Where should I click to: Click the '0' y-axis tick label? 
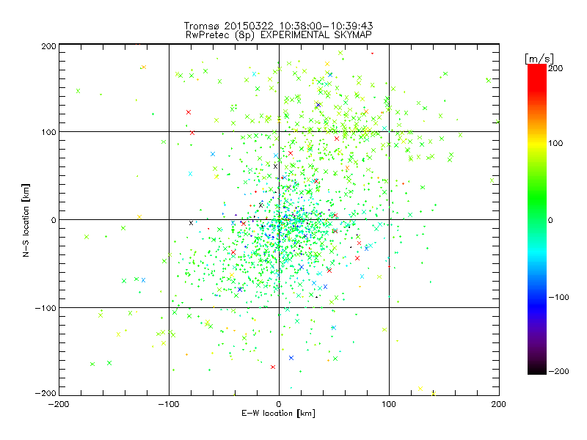click(x=54, y=220)
